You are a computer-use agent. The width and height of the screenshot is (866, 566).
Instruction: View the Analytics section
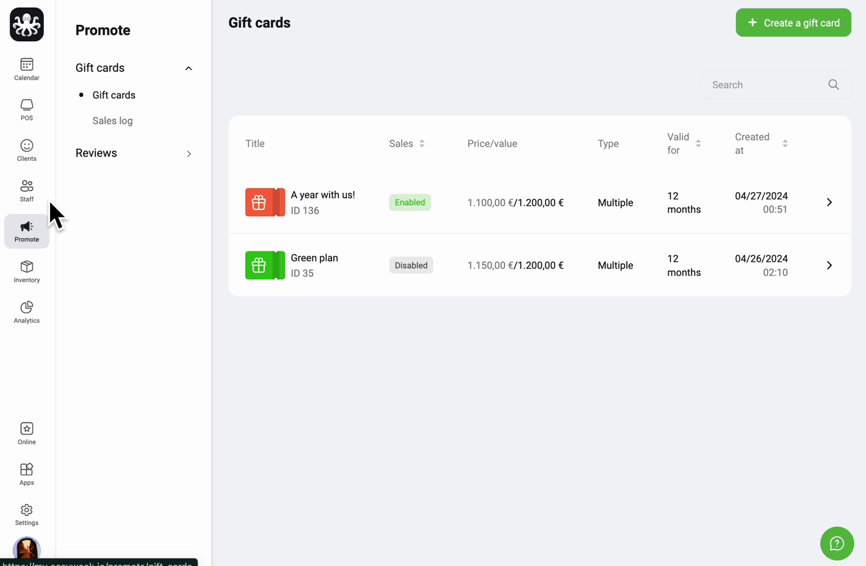26,312
